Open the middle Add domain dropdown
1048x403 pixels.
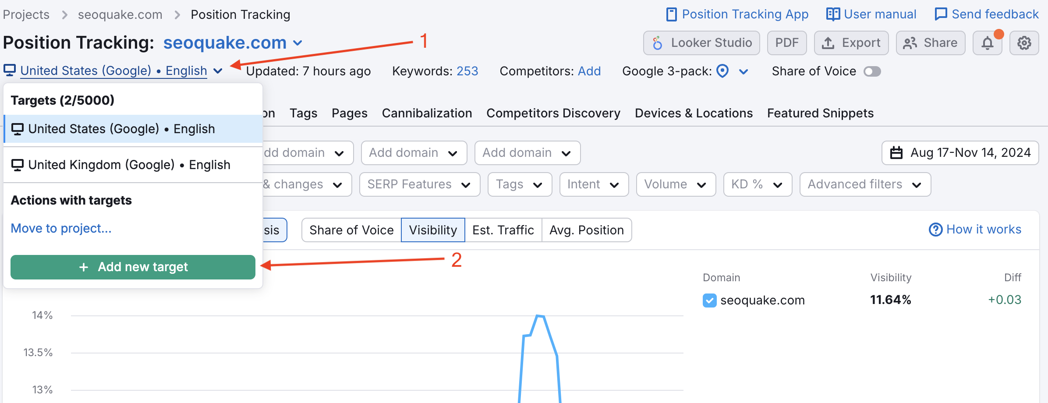(414, 153)
